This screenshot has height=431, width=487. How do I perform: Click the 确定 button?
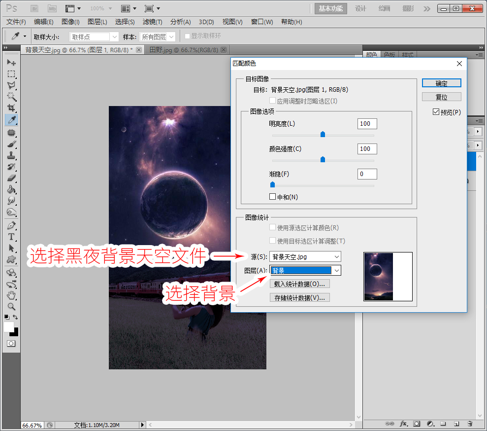click(x=441, y=83)
